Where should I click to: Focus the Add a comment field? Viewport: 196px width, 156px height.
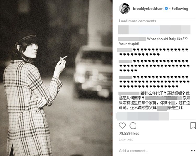(x=134, y=151)
